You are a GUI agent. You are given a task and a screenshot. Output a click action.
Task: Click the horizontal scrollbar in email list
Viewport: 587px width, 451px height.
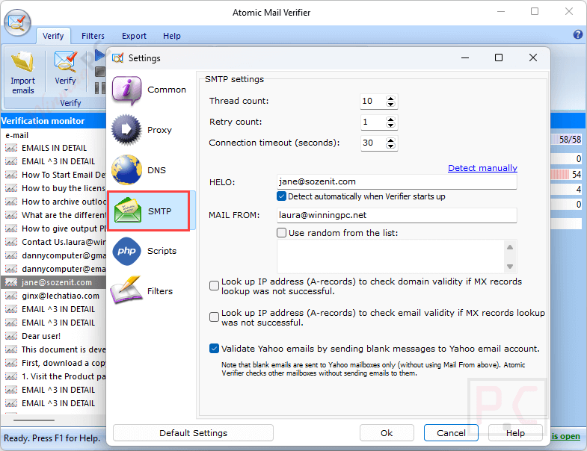coord(34,420)
